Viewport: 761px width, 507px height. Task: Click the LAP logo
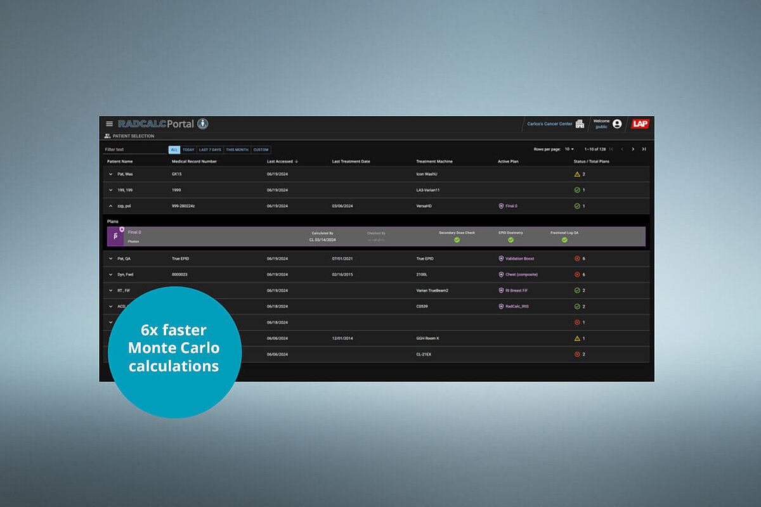point(640,124)
